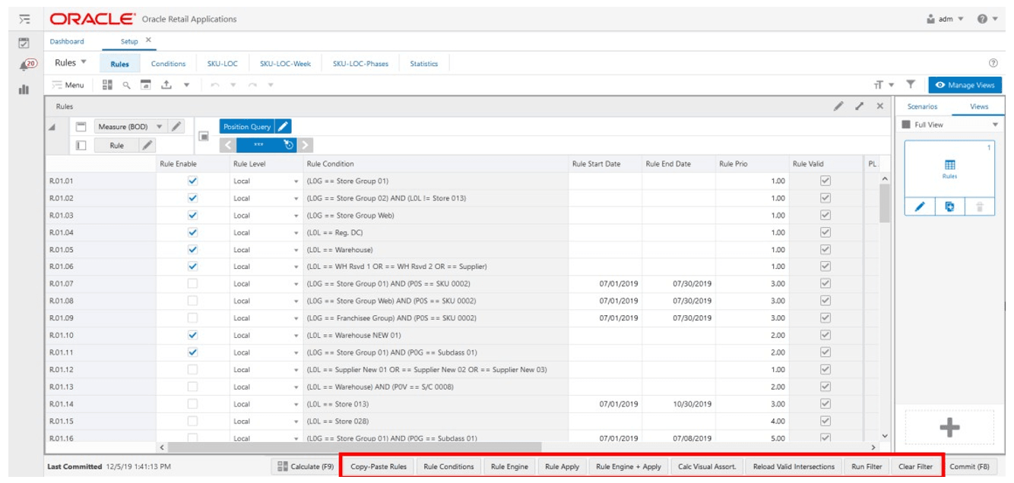
Task: Open Rule Level dropdown for R.01.11
Action: pyautogui.click(x=296, y=352)
